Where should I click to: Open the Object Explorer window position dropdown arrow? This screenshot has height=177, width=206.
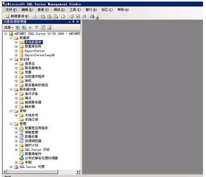coord(69,22)
